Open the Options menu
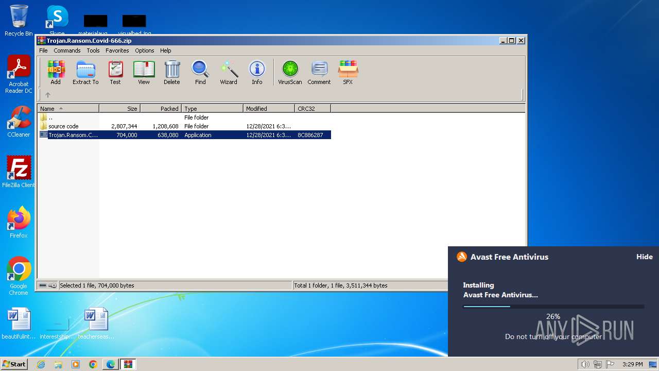Image resolution: width=659 pixels, height=371 pixels. 145,50
